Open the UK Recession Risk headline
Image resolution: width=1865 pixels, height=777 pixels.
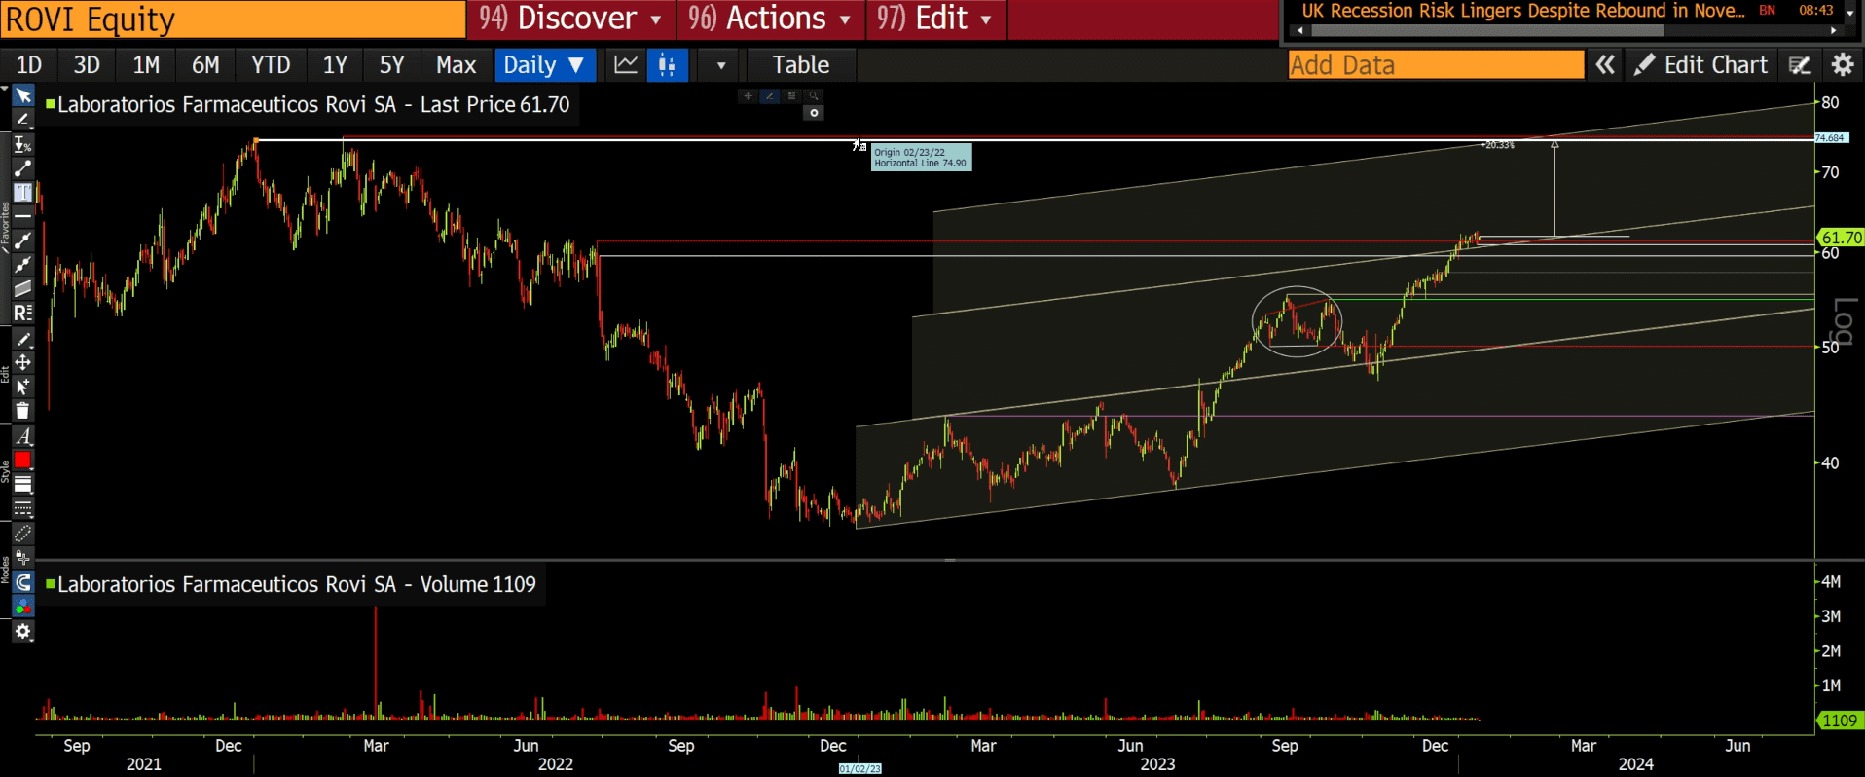click(x=1522, y=11)
